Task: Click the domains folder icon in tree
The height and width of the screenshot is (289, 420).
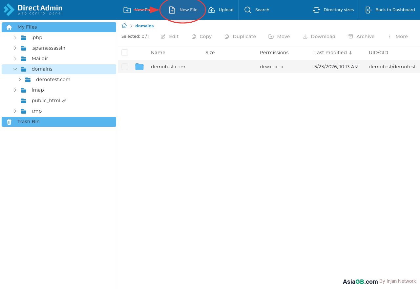Action: [24, 69]
